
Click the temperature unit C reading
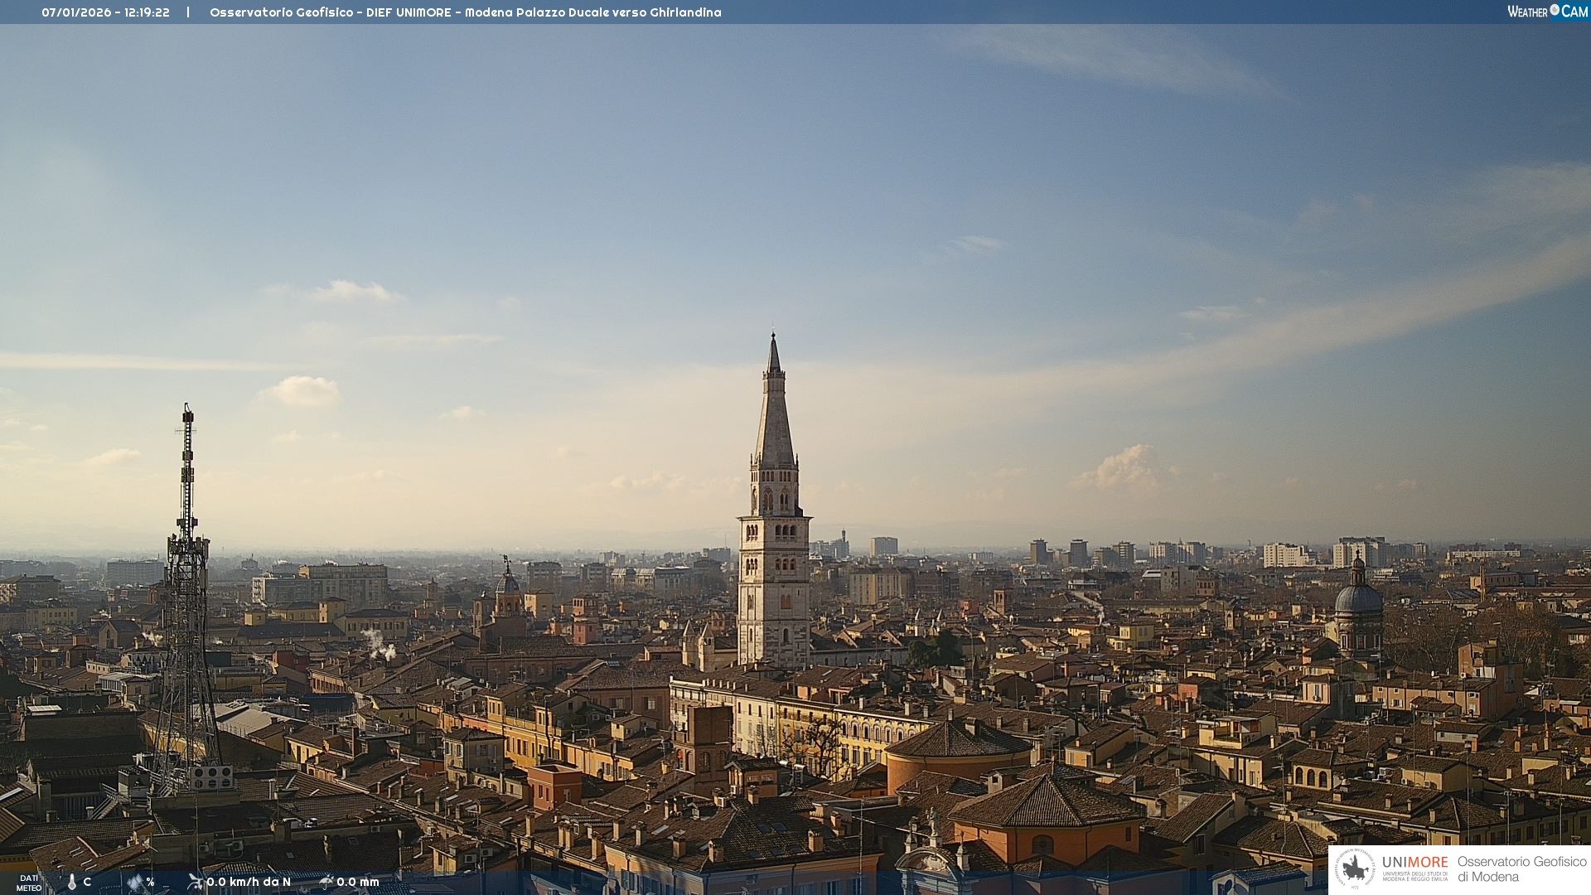[x=87, y=882]
